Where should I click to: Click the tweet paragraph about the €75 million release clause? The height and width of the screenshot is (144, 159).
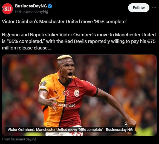pyautogui.click(x=79, y=41)
